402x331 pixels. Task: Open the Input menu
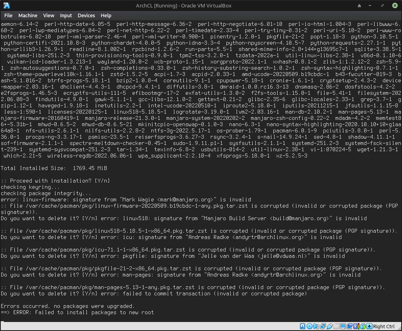tap(66, 15)
